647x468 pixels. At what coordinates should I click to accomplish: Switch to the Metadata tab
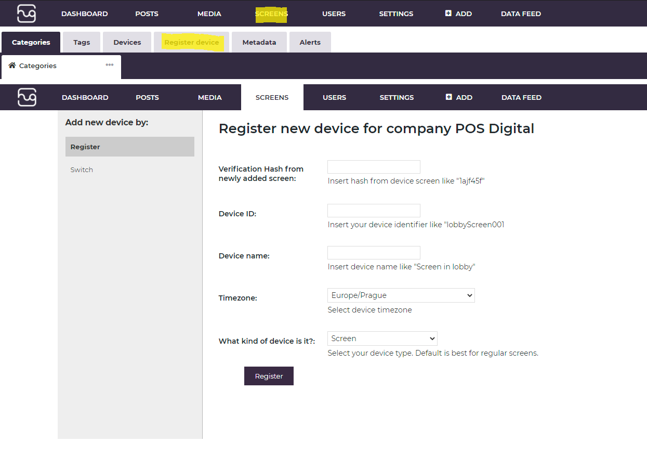pyautogui.click(x=259, y=42)
